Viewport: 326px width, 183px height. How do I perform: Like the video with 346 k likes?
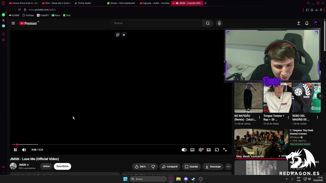point(140,166)
